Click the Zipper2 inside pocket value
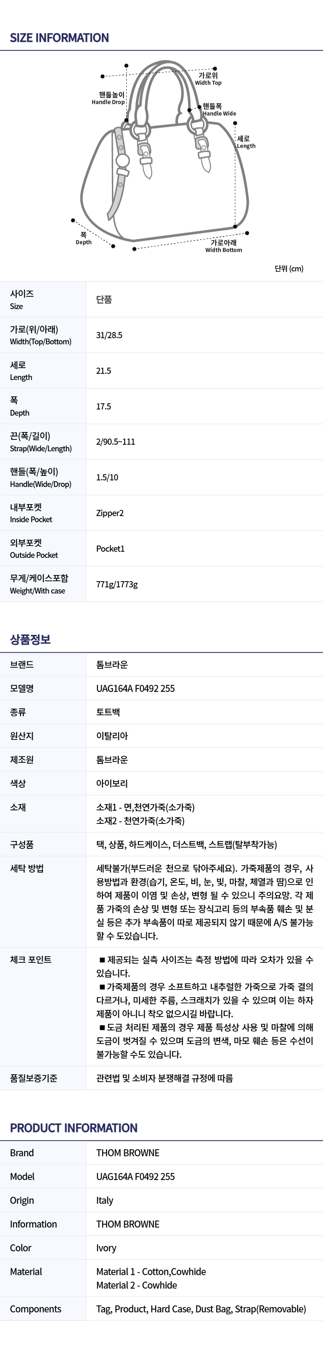Screen dimensions: 323x1348 (110, 513)
